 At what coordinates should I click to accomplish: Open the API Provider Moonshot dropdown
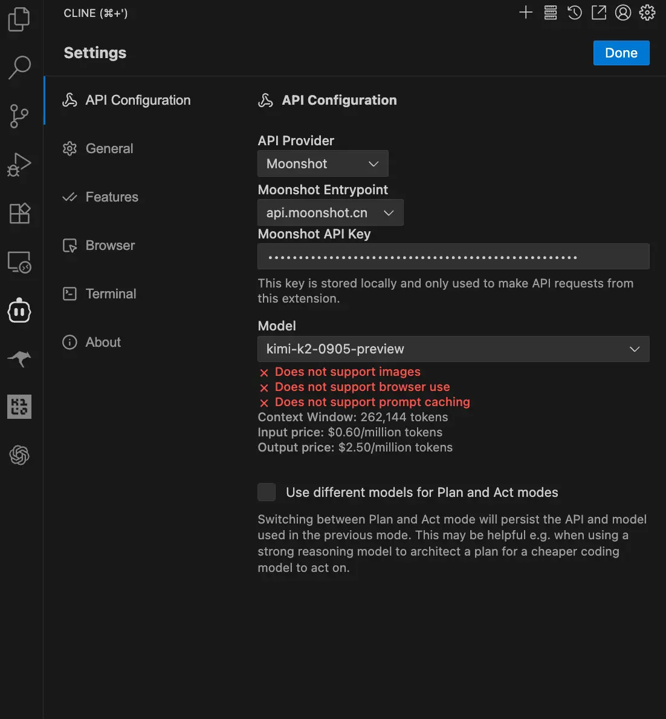tap(323, 163)
